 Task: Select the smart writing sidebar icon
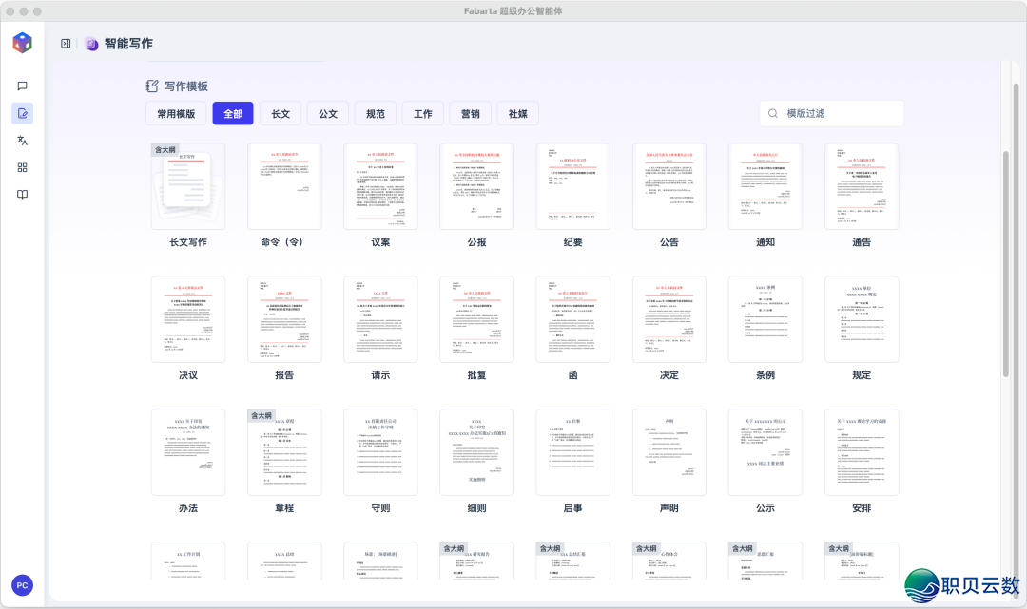[23, 113]
